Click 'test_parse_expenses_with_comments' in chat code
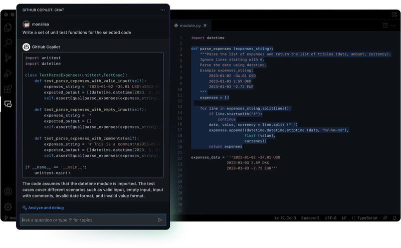The image size is (401, 248). [83, 138]
